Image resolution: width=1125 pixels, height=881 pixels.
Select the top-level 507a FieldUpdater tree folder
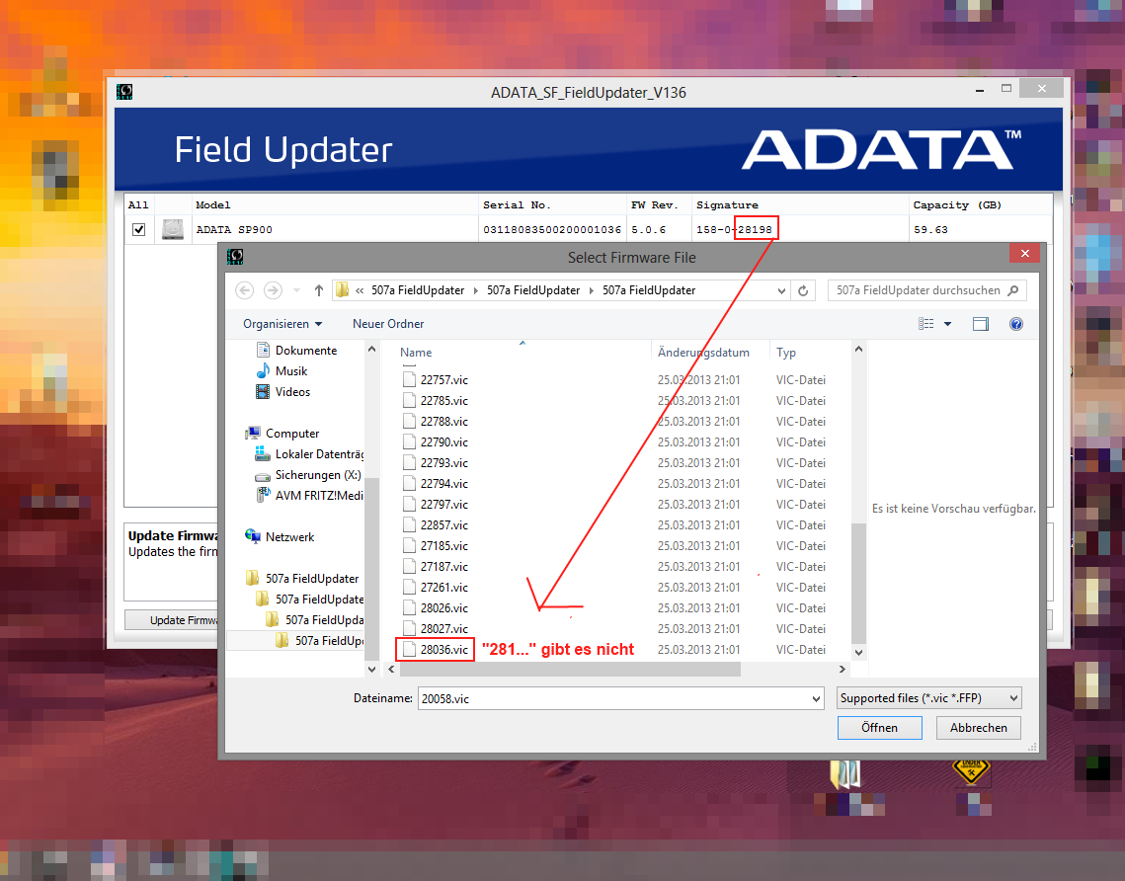[x=302, y=578]
